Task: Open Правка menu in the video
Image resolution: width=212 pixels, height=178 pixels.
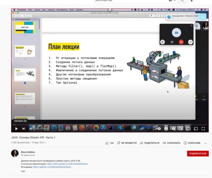Action: (37, 10)
